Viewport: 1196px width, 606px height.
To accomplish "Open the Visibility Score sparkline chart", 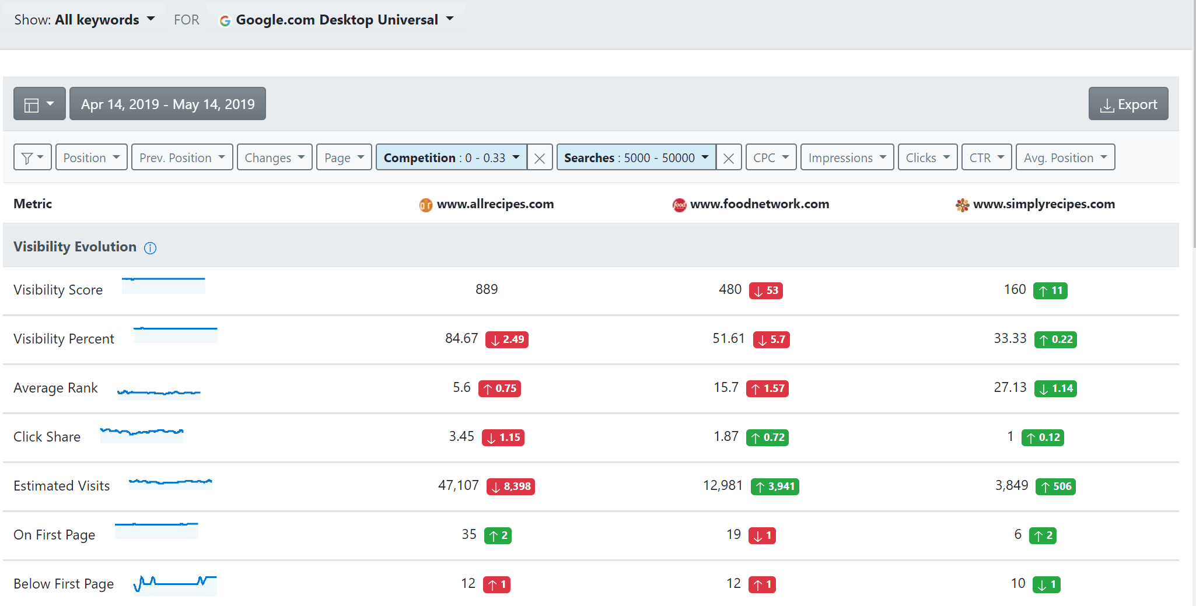I will 163,285.
